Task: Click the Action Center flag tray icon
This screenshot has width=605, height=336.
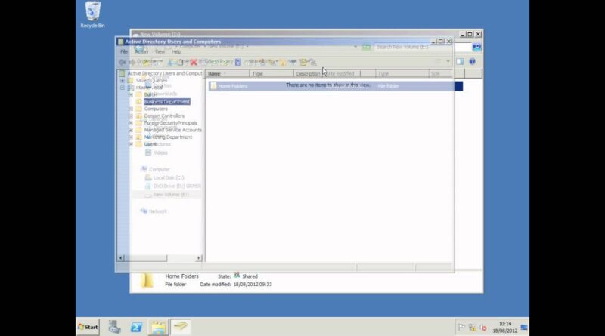Action: 461,328
